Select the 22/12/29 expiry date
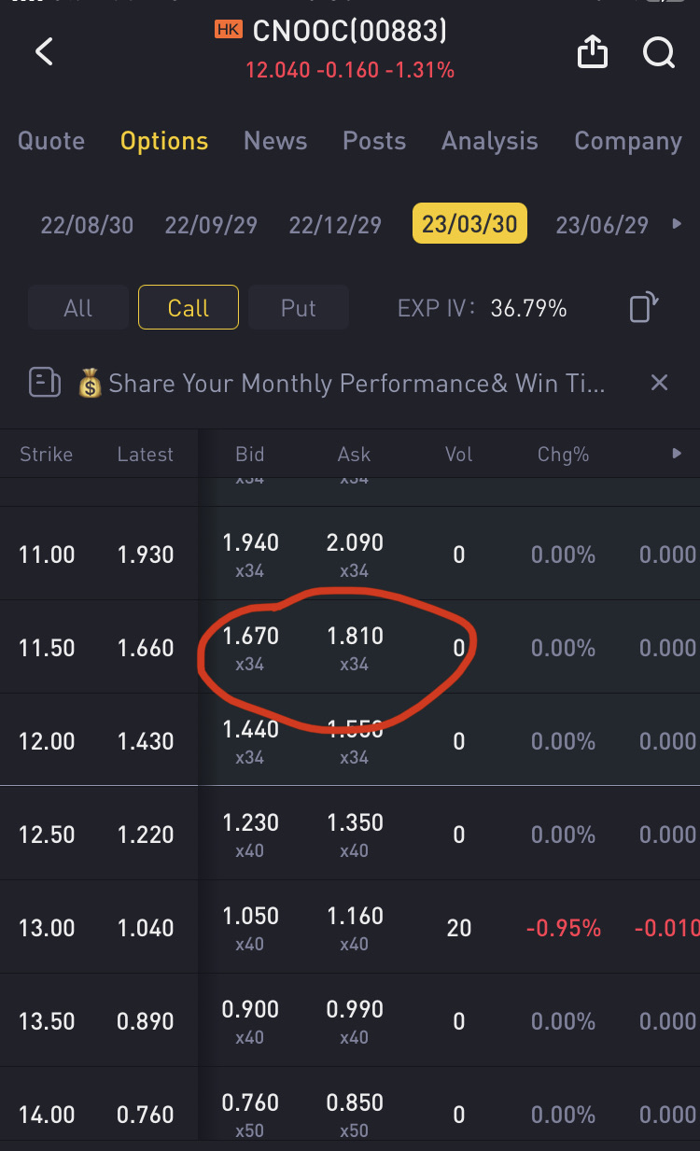This screenshot has width=700, height=1151. pyautogui.click(x=335, y=225)
